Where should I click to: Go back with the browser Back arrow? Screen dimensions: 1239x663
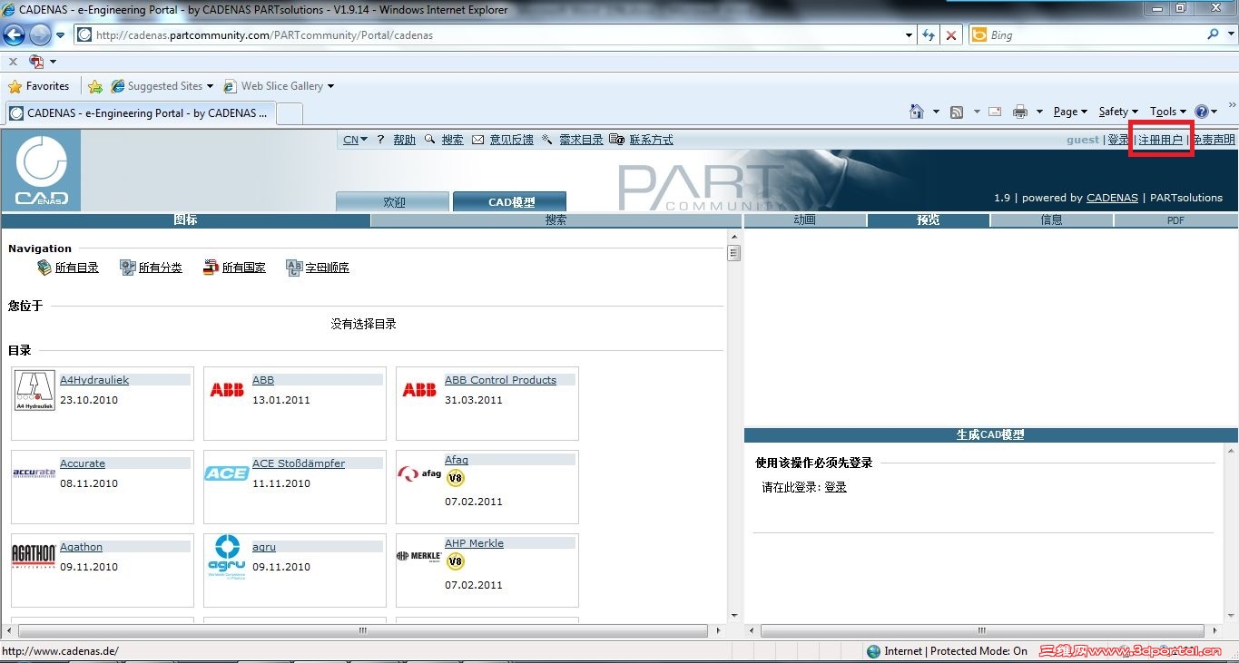pyautogui.click(x=15, y=35)
